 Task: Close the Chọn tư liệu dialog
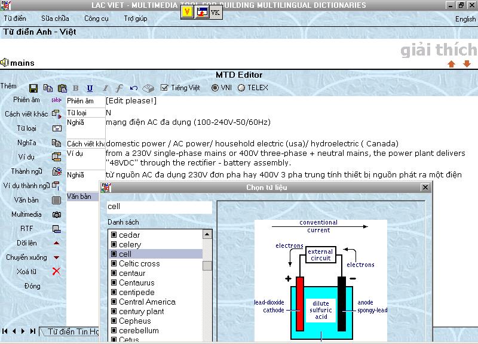pyautogui.click(x=425, y=187)
